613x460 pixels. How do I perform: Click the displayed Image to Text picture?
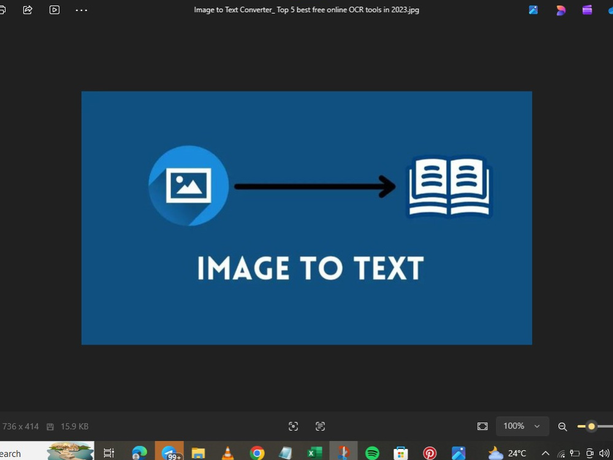(x=306, y=218)
